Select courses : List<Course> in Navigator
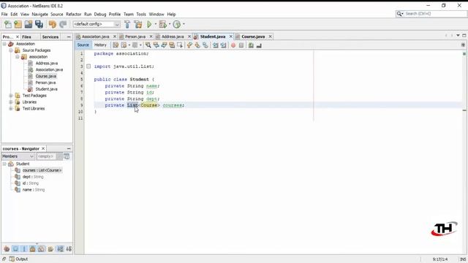The width and height of the screenshot is (468, 263). (x=42, y=170)
